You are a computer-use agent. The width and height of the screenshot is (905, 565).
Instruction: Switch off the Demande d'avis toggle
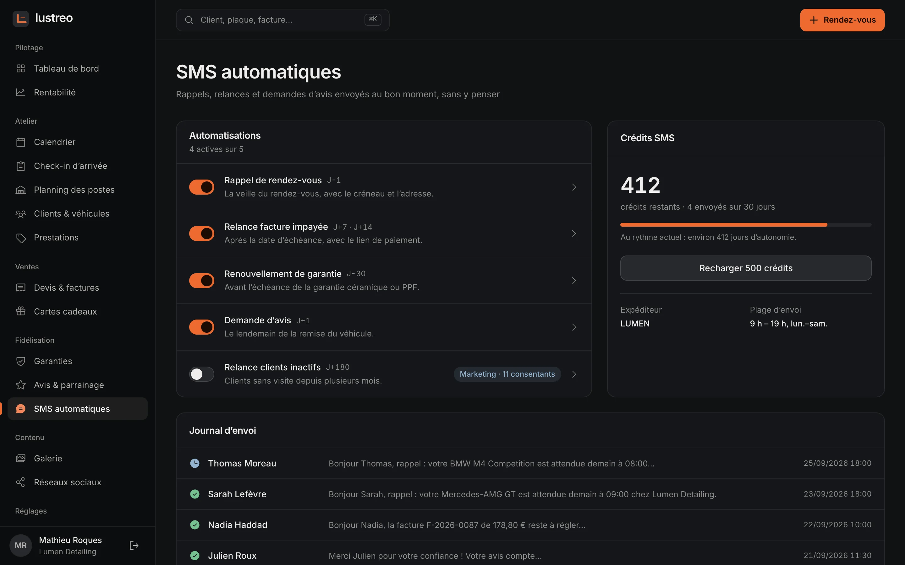pos(201,327)
